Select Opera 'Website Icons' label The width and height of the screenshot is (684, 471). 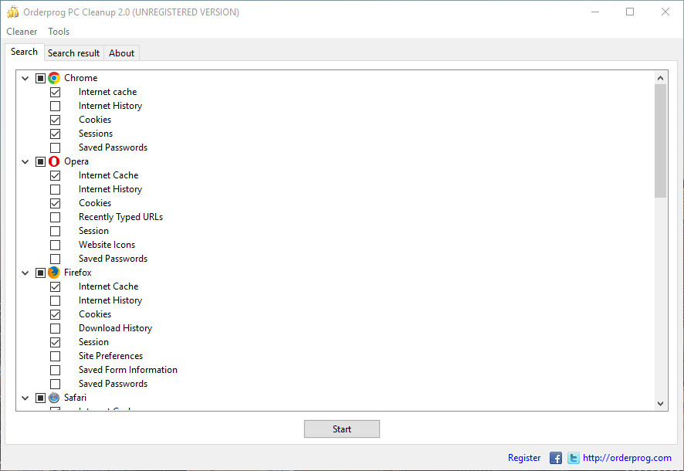pyautogui.click(x=107, y=245)
